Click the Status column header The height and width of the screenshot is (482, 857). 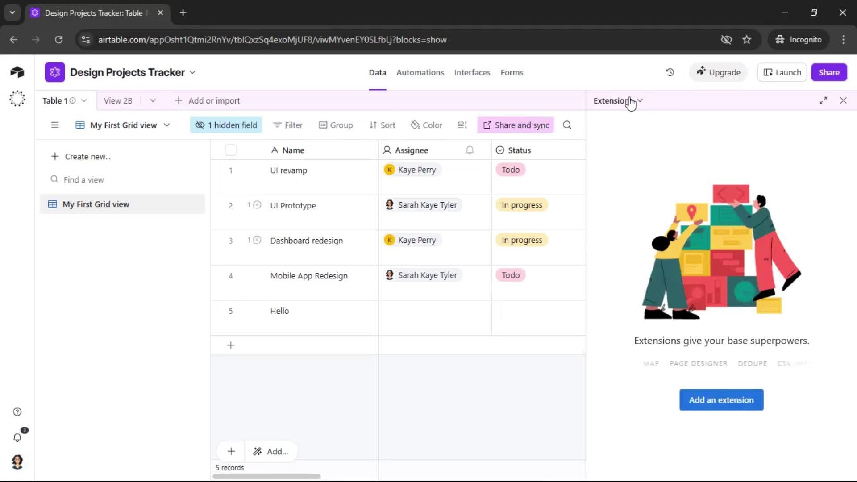[x=538, y=150]
